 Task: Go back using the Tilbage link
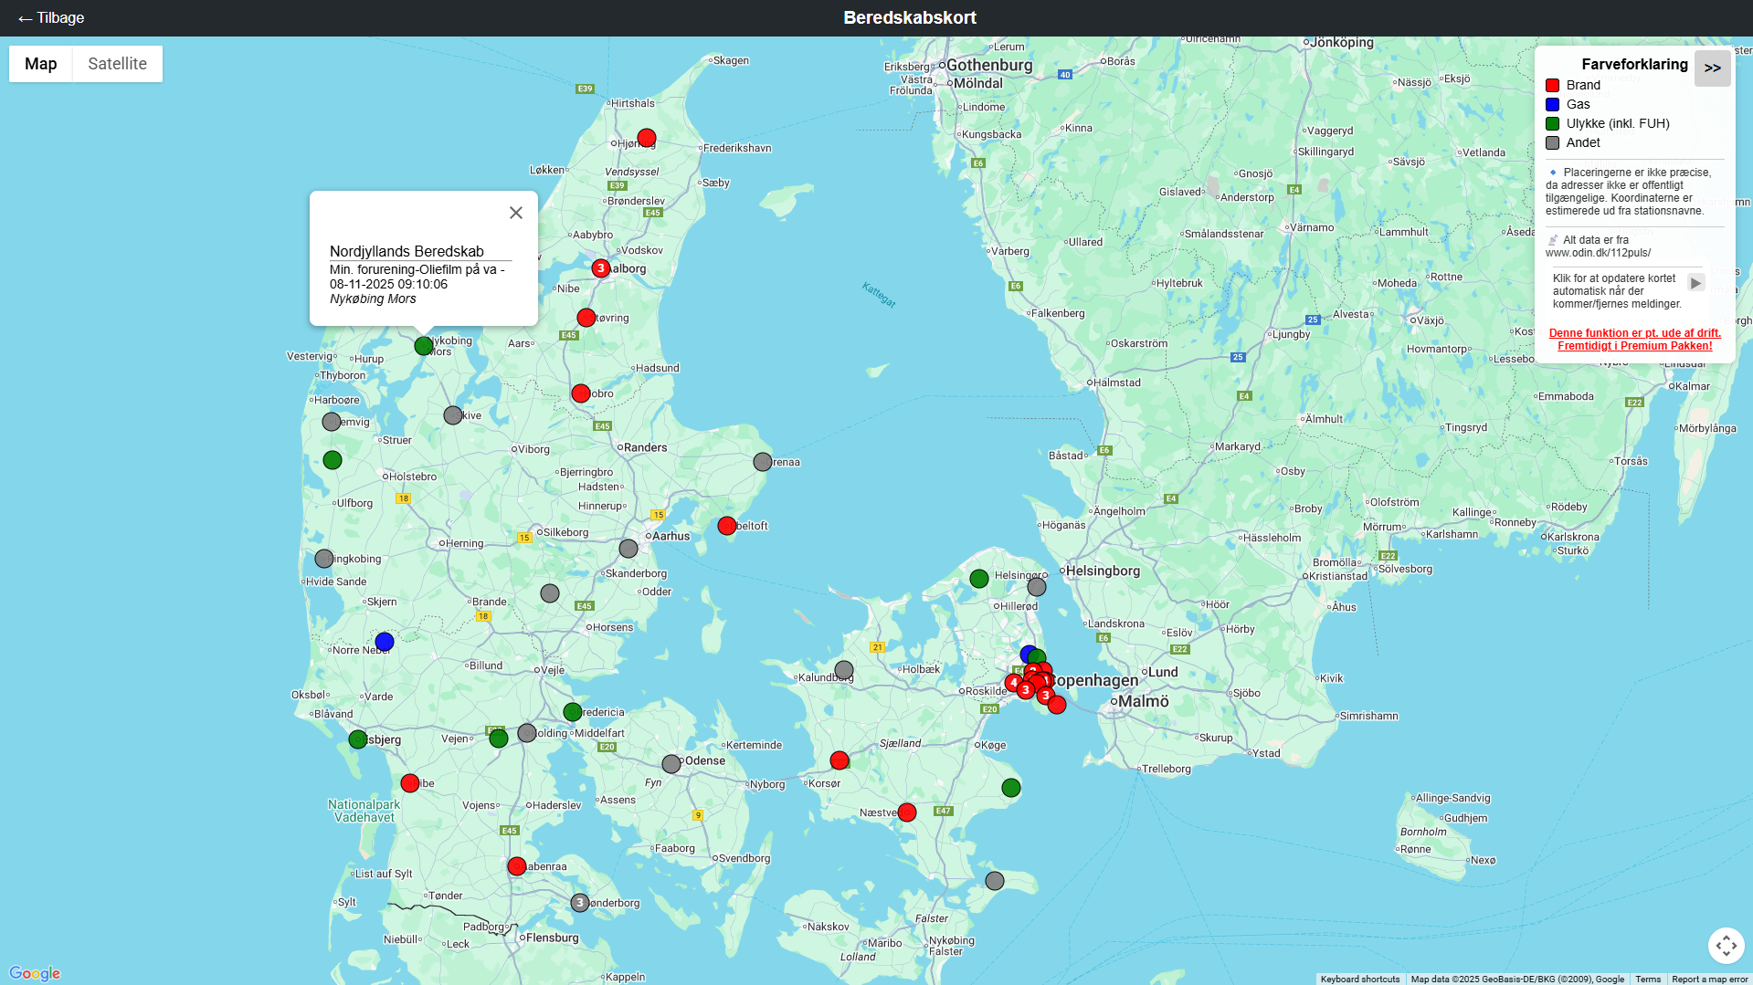click(51, 18)
